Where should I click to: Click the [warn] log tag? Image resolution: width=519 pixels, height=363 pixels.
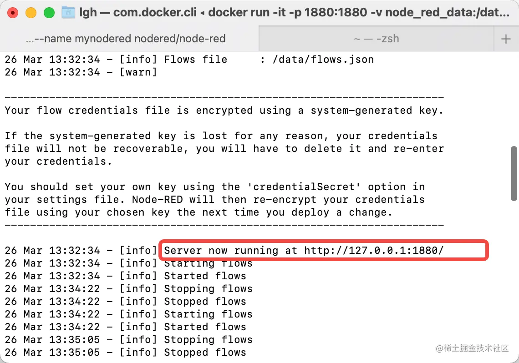click(138, 72)
